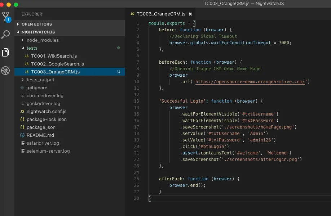Image resolution: width=331 pixels, height=216 pixels.
Task: Open geckodriver.log file
Action: [x=70, y=103]
